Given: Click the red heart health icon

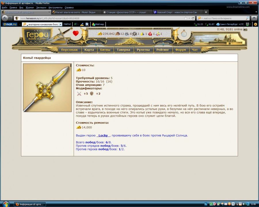Looking at the screenshot, I should (x=76, y=34).
